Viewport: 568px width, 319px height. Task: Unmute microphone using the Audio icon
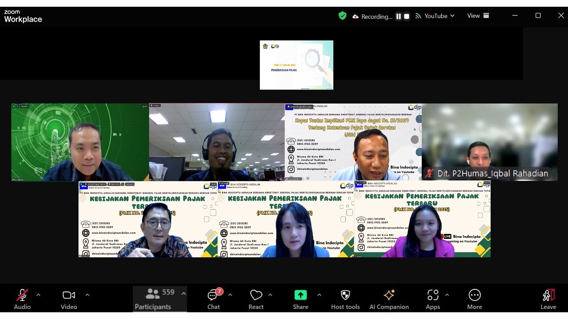(22, 295)
